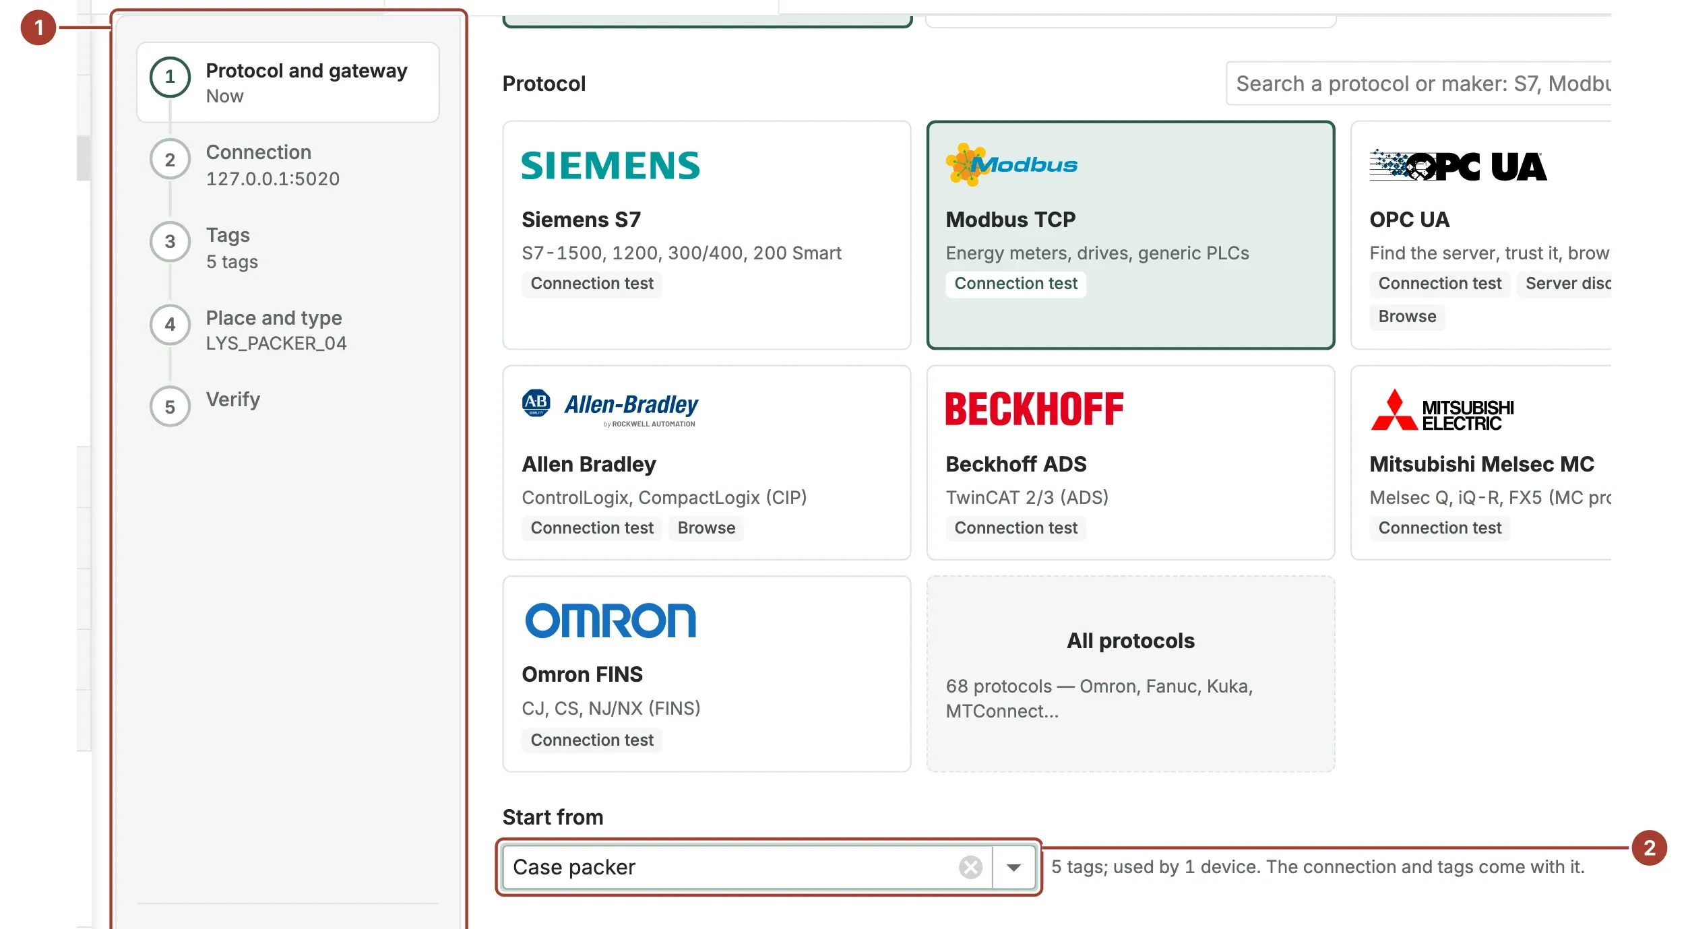Viewport: 1688px width, 929px height.
Task: Click Browse tag under Allen Bradley
Action: coord(706,528)
